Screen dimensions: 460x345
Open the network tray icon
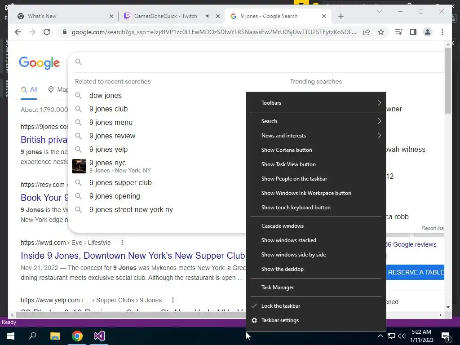[x=391, y=336]
